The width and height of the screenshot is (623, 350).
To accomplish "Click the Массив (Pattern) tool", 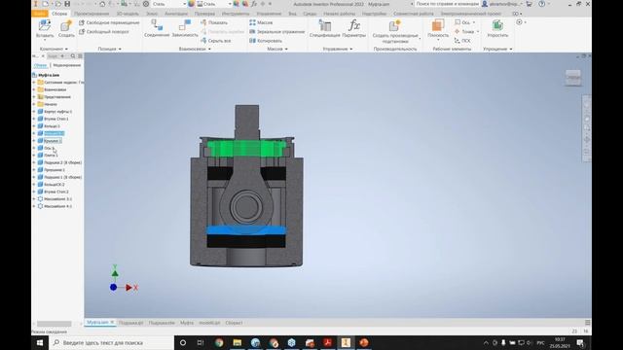I will 261,22.
